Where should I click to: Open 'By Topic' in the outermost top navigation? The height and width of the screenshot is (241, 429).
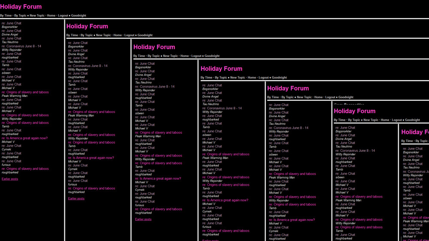coord(21,15)
